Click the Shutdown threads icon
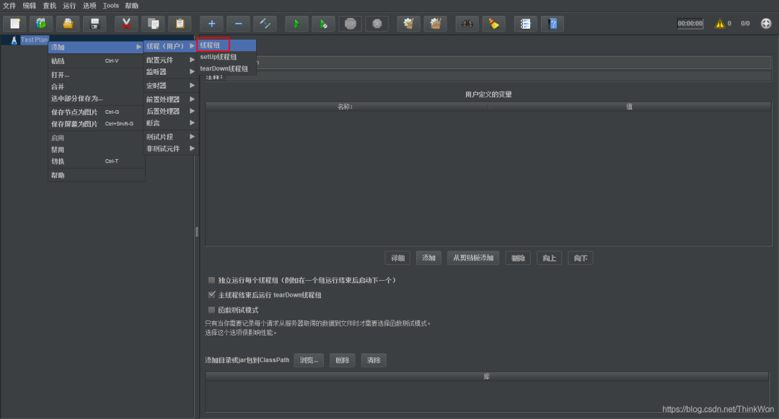779x419 pixels. pos(377,23)
